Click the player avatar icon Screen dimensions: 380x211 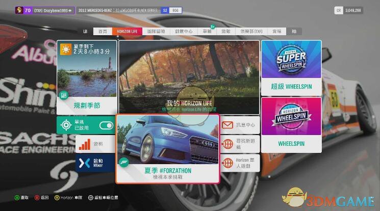point(19,10)
